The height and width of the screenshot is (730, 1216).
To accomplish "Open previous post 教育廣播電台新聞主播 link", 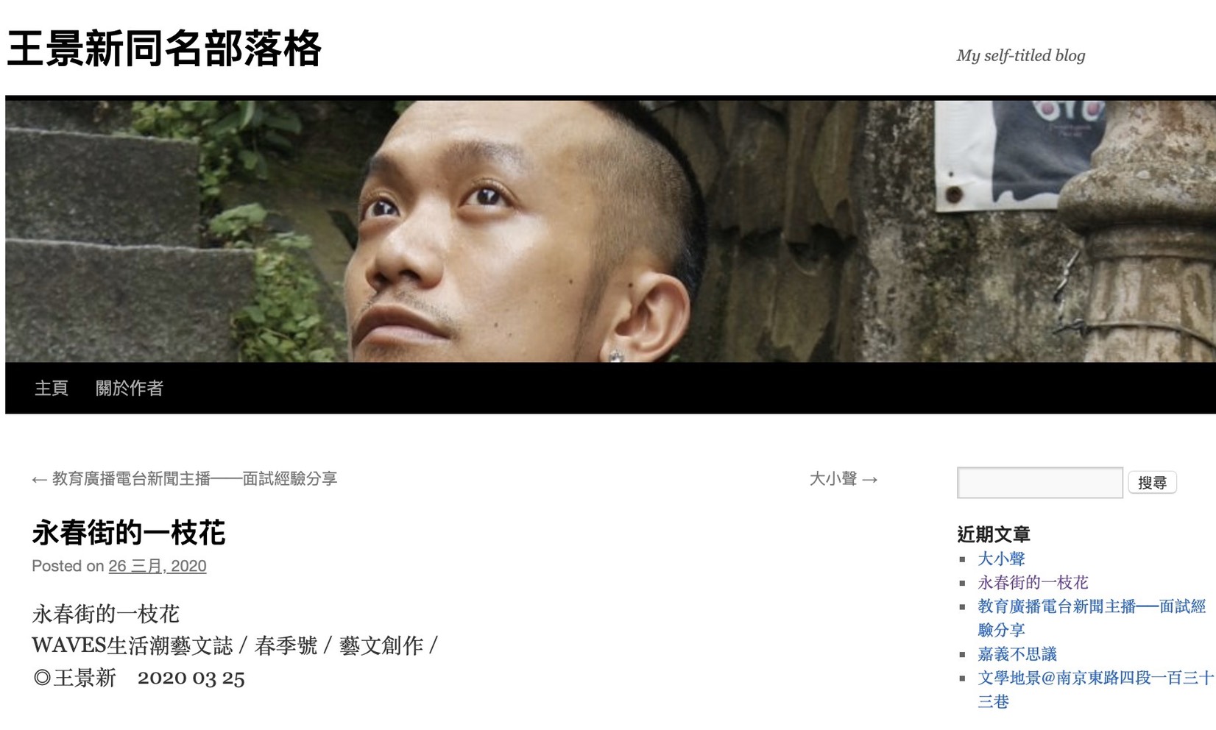I will click(185, 479).
